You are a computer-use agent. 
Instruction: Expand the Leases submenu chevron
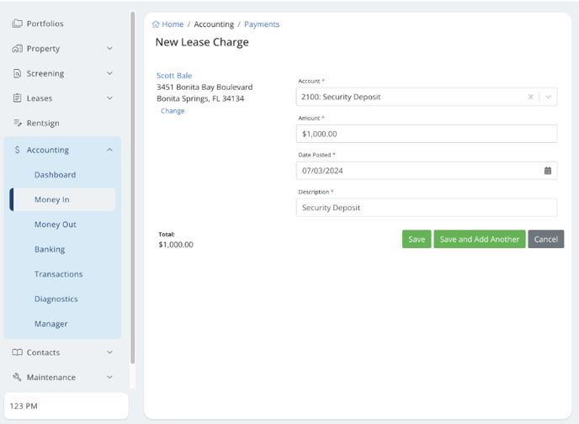pos(109,98)
